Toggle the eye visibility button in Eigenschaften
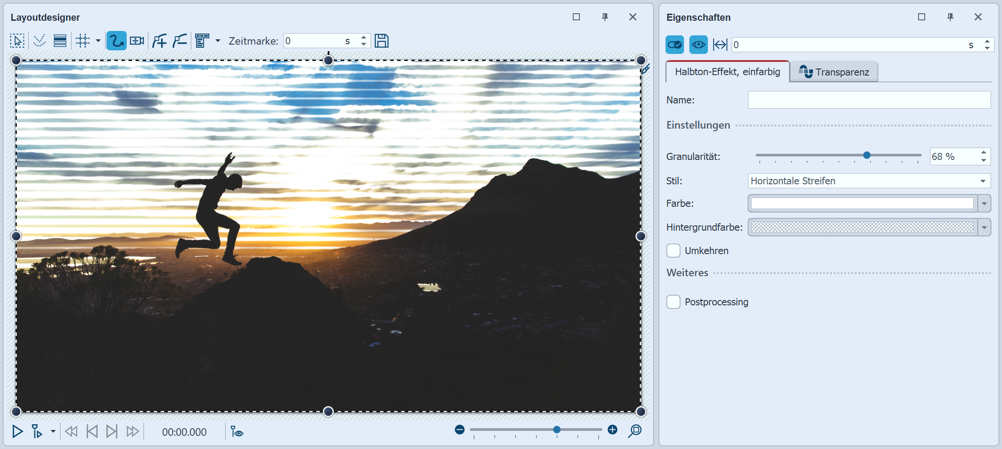This screenshot has width=1002, height=449. click(x=698, y=45)
